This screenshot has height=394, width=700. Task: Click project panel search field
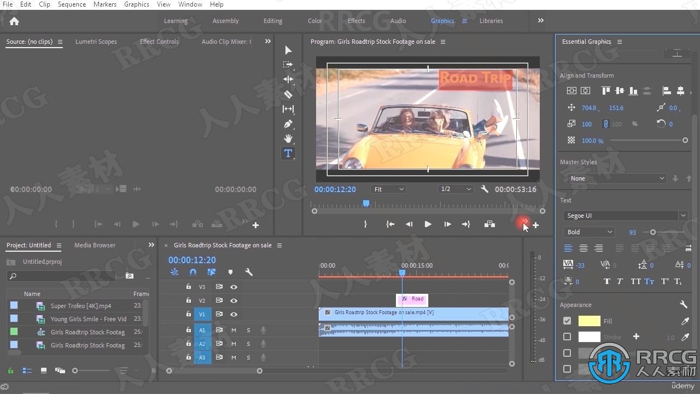[x=62, y=276]
